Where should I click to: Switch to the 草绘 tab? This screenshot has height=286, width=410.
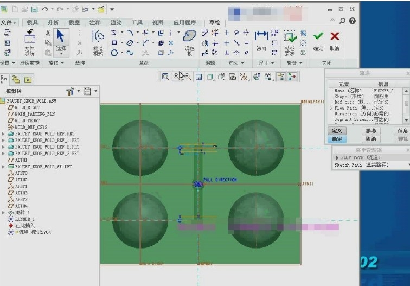click(215, 23)
